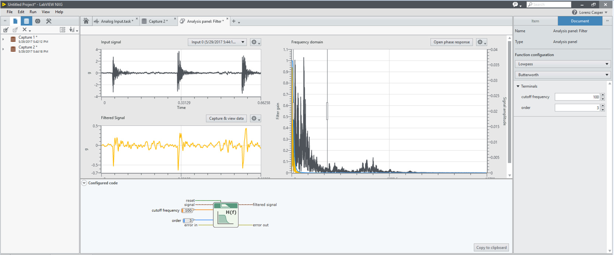
Task: Expand the Capture 1 tree item
Action: click(x=3, y=39)
